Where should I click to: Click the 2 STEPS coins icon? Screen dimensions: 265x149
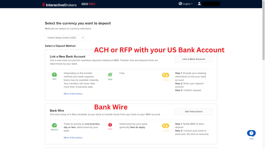click(166, 126)
